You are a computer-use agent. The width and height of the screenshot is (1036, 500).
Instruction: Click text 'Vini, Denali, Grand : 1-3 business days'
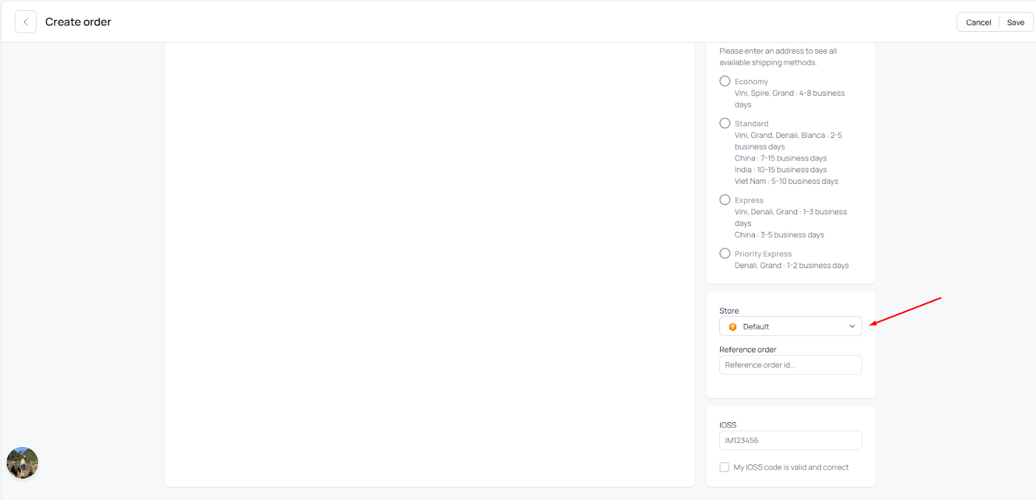(x=791, y=218)
